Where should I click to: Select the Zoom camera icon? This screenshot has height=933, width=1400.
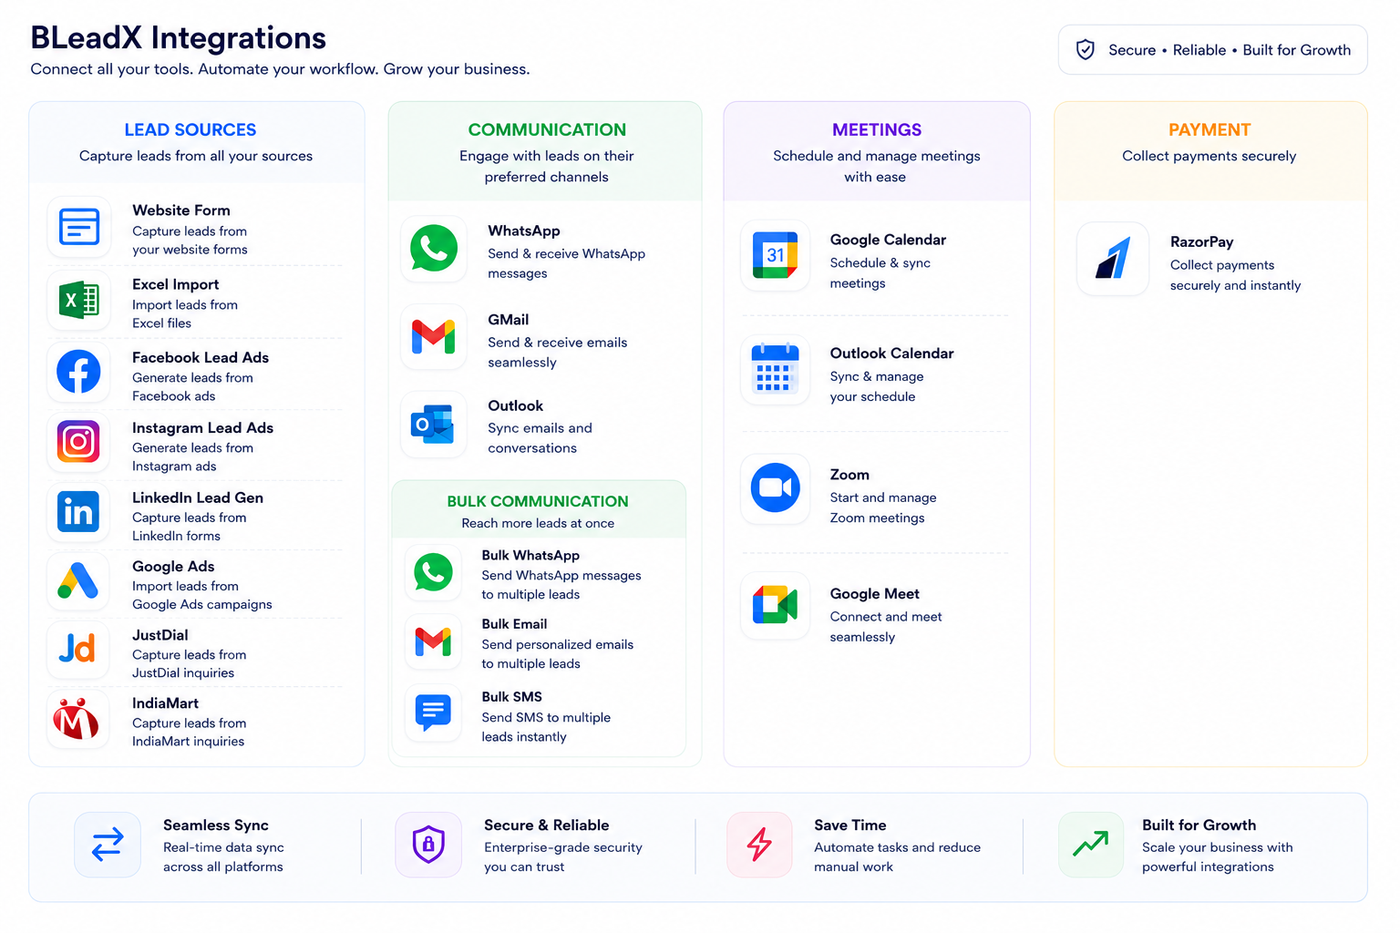click(776, 488)
